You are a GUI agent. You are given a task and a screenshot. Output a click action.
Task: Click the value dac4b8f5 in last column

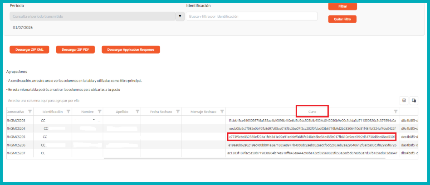(x=410, y=145)
